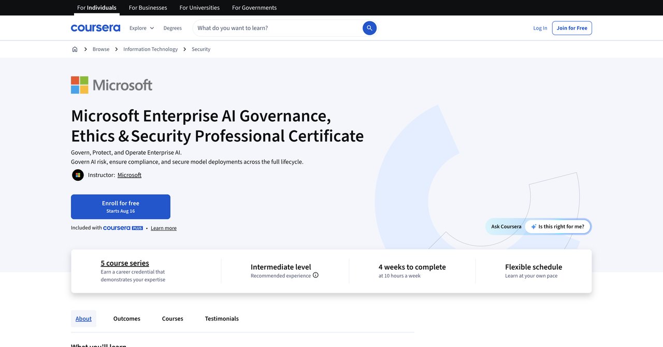The height and width of the screenshot is (347, 663).
Task: Click the Microsoft logo banner
Action: click(x=112, y=85)
